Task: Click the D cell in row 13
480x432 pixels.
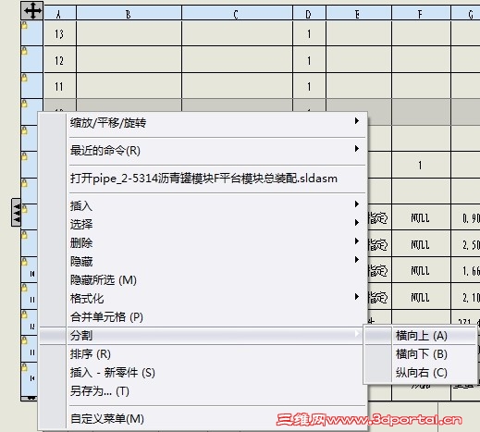Action: pyautogui.click(x=309, y=33)
